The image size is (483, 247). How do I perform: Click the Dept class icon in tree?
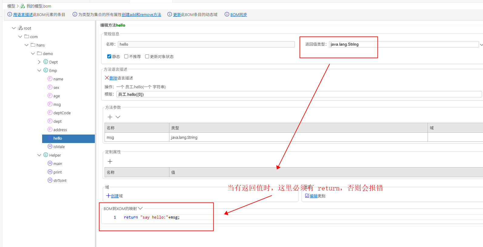[46, 62]
